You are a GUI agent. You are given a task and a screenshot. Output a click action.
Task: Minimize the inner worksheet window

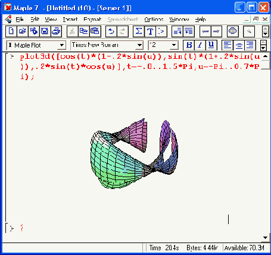click(x=247, y=19)
